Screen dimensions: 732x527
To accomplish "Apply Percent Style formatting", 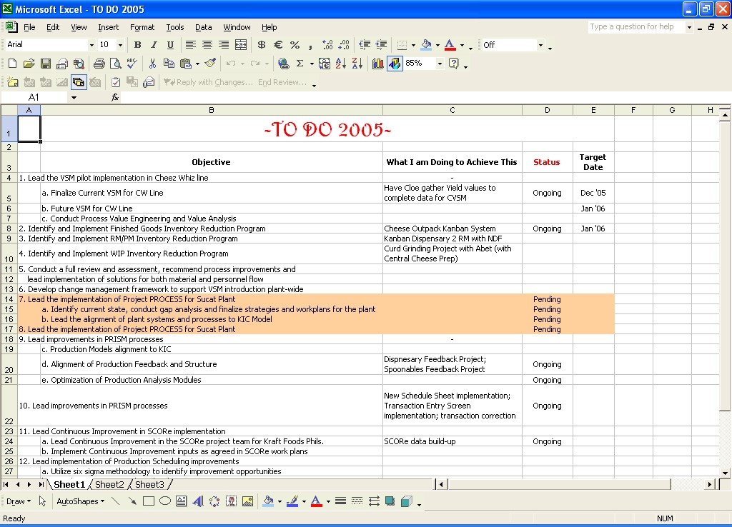I will pos(295,45).
